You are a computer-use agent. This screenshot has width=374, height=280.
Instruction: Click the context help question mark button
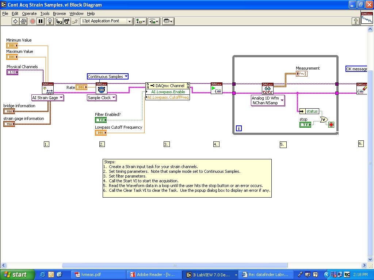[x=356, y=21]
